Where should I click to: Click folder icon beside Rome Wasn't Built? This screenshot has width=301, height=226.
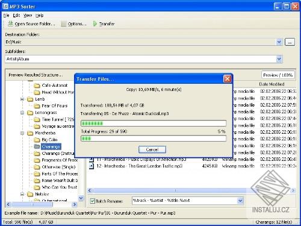[x=37, y=181]
